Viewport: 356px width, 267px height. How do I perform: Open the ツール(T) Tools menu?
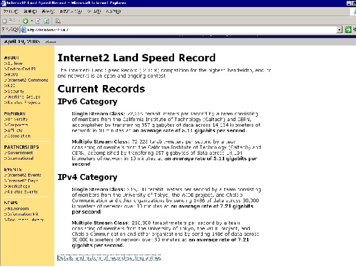(x=94, y=11)
